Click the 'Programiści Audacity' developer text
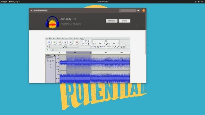205x115 pixels. [x=71, y=24]
